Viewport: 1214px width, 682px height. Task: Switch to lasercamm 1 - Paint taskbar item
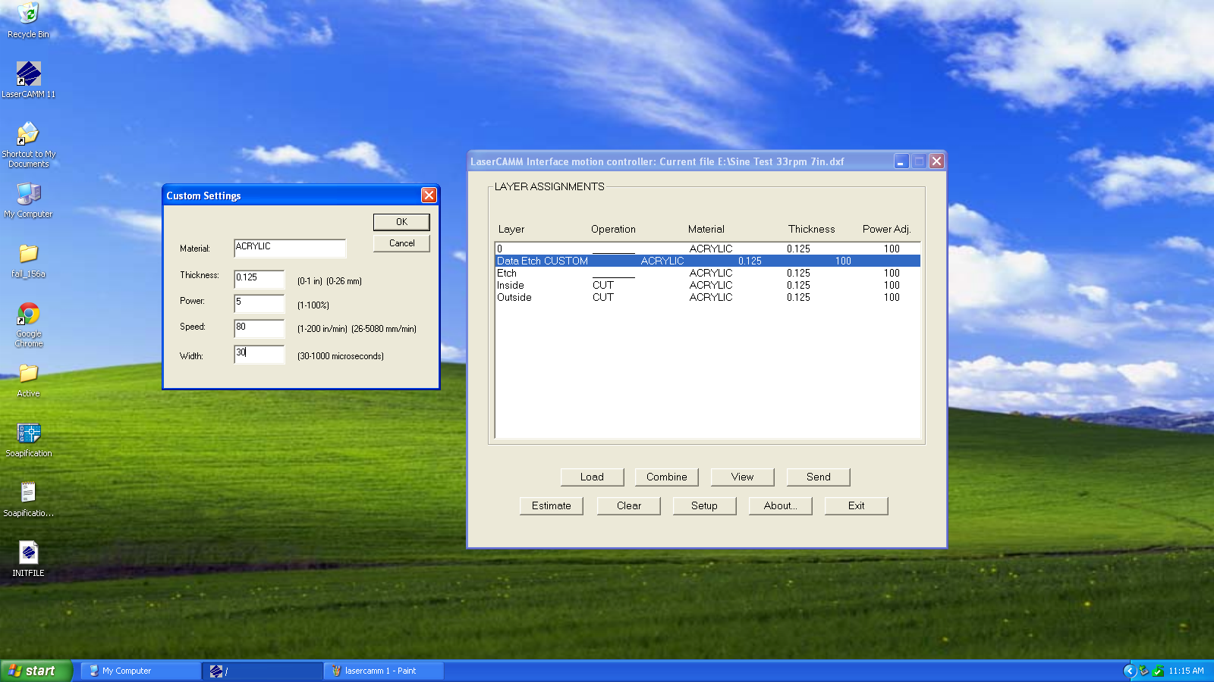coord(384,671)
